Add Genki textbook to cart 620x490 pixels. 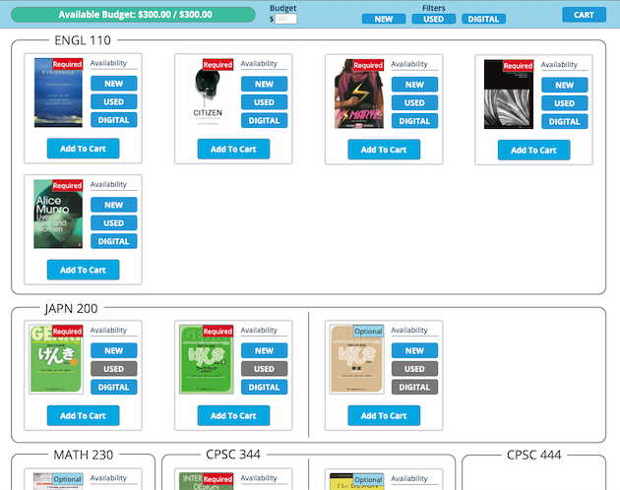83,415
